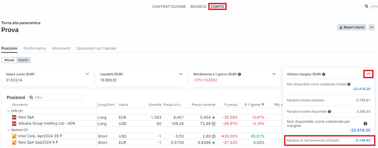The width and height of the screenshot is (378, 148).
Task: Click the option icon beside Nexi SpA Sep2024
Action: (x=14, y=142)
